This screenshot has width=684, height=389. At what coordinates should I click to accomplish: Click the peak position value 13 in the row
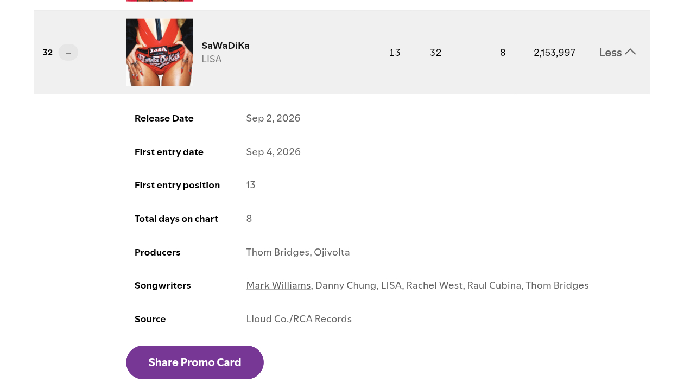click(395, 53)
